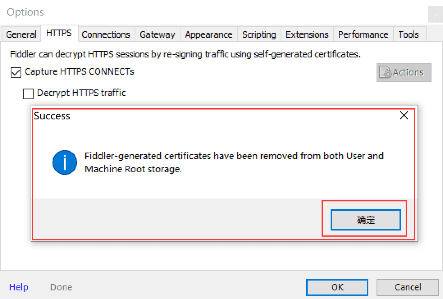Screen dimensions: 443x299
Task: Switch to the Connections tab
Action: pyautogui.click(x=106, y=34)
